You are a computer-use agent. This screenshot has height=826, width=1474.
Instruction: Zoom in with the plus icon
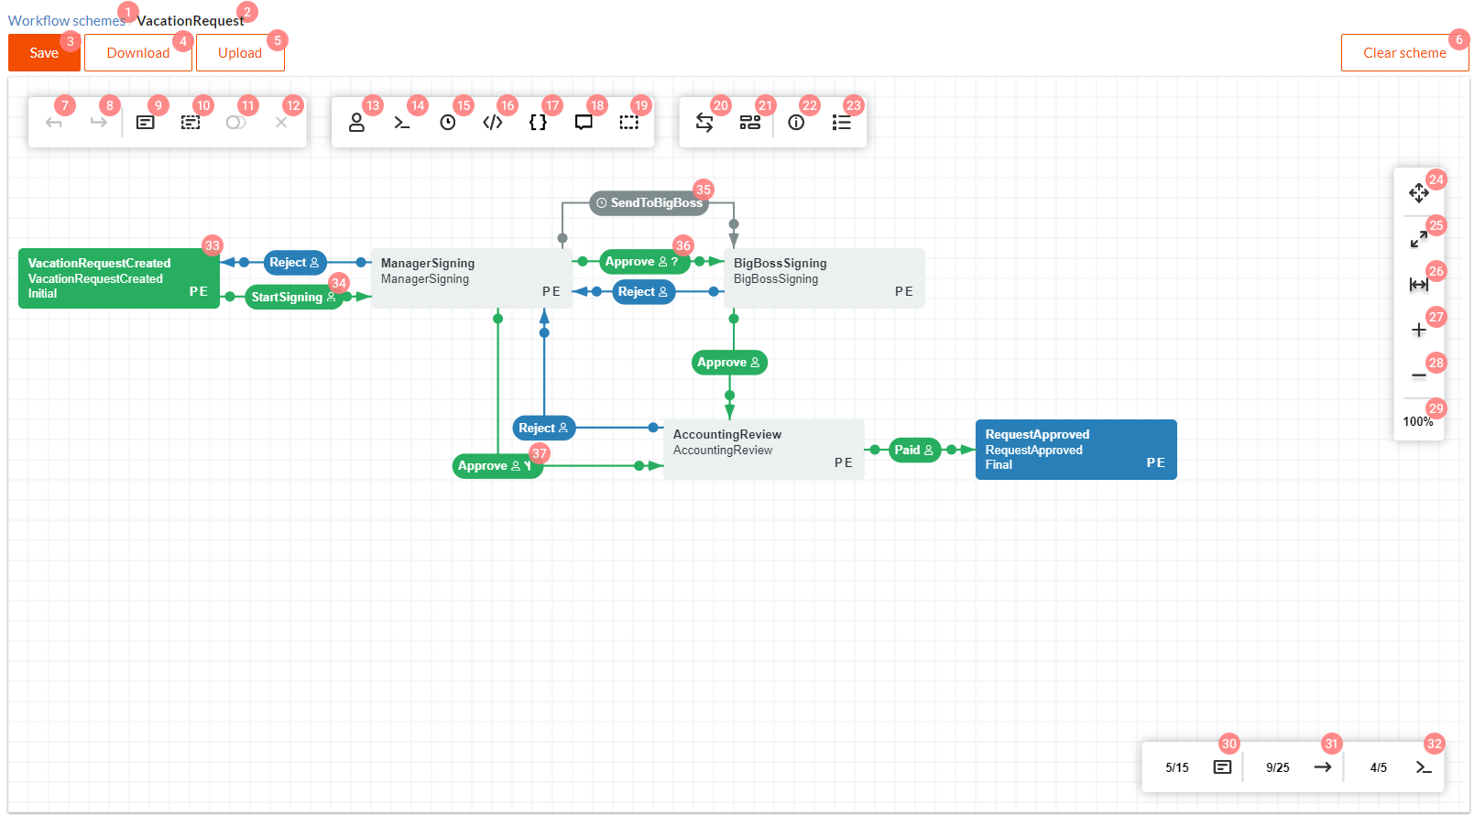[x=1419, y=331]
